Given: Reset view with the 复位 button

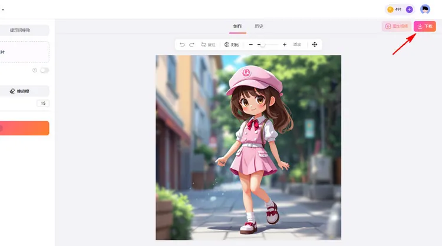Looking at the screenshot, I should coord(208,45).
